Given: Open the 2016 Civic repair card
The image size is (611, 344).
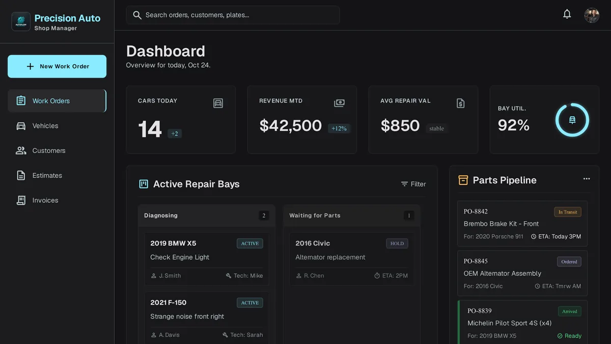Looking at the screenshot, I should [352, 259].
